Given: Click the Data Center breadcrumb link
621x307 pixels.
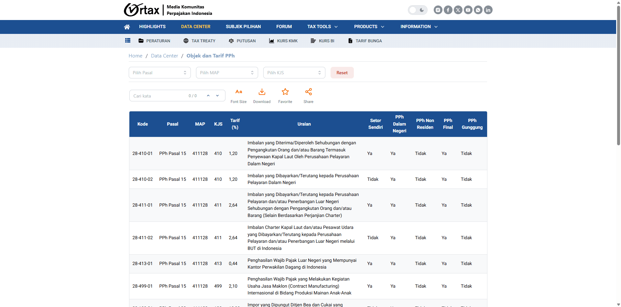Looking at the screenshot, I should click(164, 56).
